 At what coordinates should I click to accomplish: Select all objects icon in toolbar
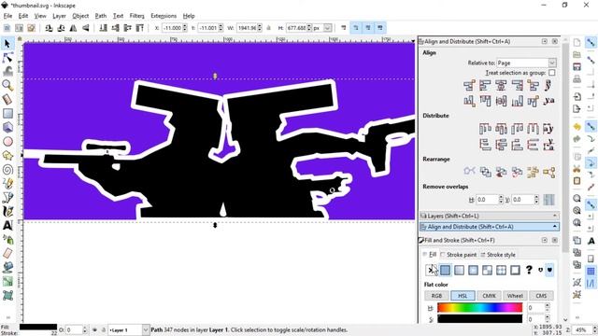click(7, 28)
